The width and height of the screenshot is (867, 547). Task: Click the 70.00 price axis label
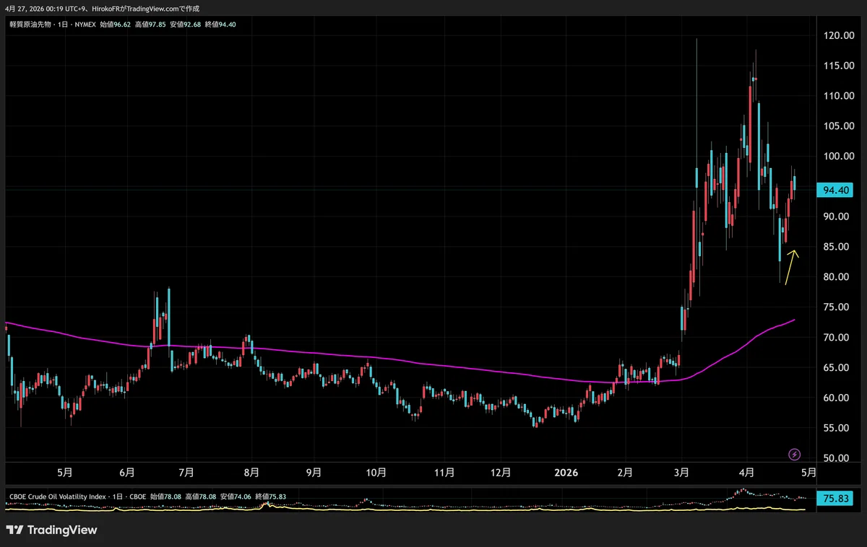coord(835,338)
